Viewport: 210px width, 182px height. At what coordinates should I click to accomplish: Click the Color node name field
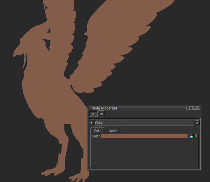click(143, 123)
